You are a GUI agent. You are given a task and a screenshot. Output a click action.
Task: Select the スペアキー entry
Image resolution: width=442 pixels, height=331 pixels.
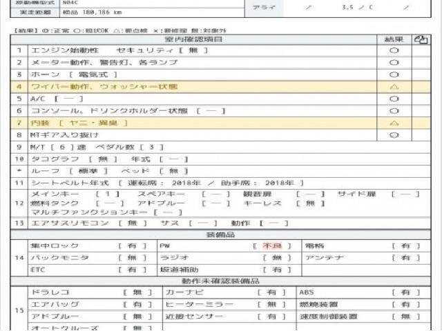[184, 194]
